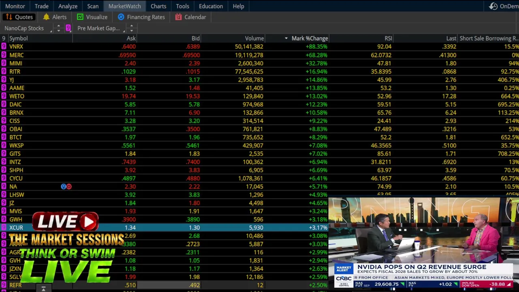This screenshot has height=292, width=519.
Task: Click the magenta 9 icon beside RITR
Action: (4, 71)
